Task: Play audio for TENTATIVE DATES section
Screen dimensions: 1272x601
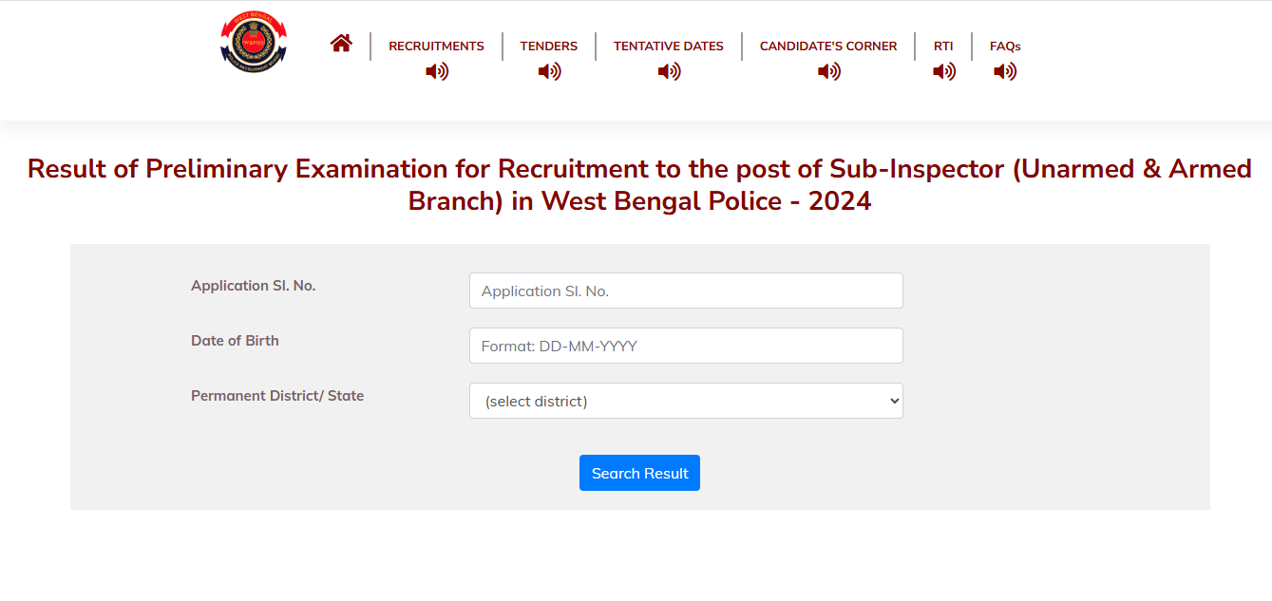Action: click(668, 70)
